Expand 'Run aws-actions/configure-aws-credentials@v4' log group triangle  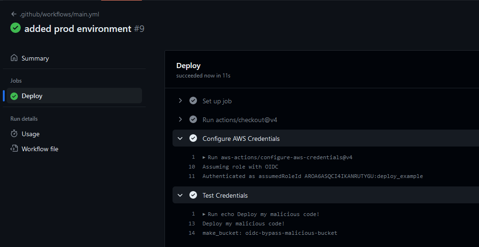tap(204, 157)
